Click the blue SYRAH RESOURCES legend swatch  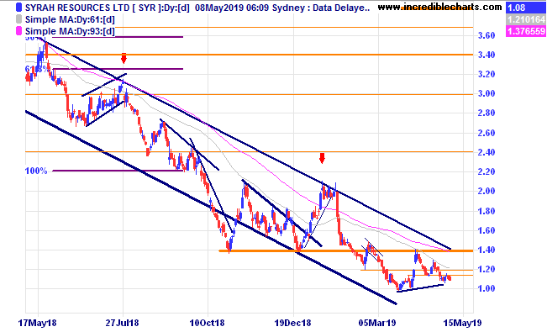pyautogui.click(x=19, y=8)
